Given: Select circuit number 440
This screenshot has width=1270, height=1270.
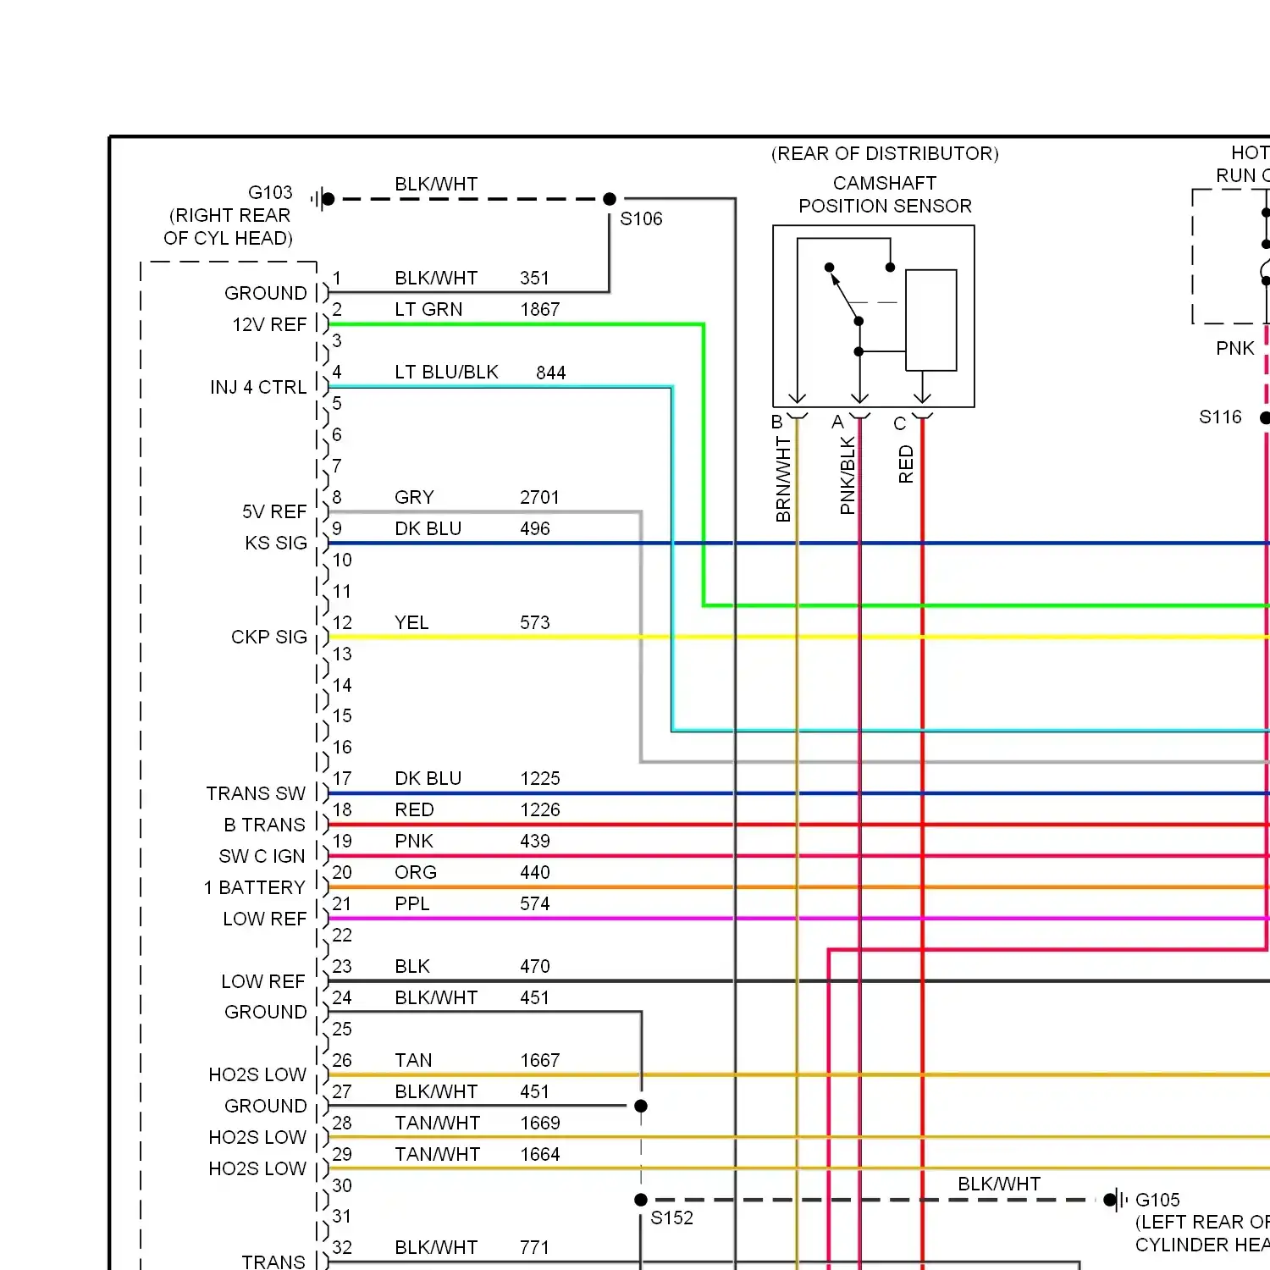Looking at the screenshot, I should click(535, 872).
